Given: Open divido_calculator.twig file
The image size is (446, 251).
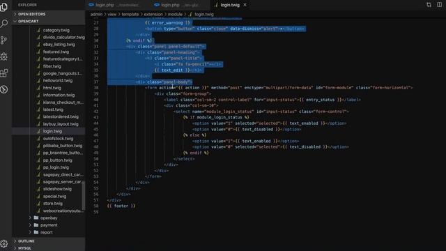Looking at the screenshot, I should click(63, 37).
